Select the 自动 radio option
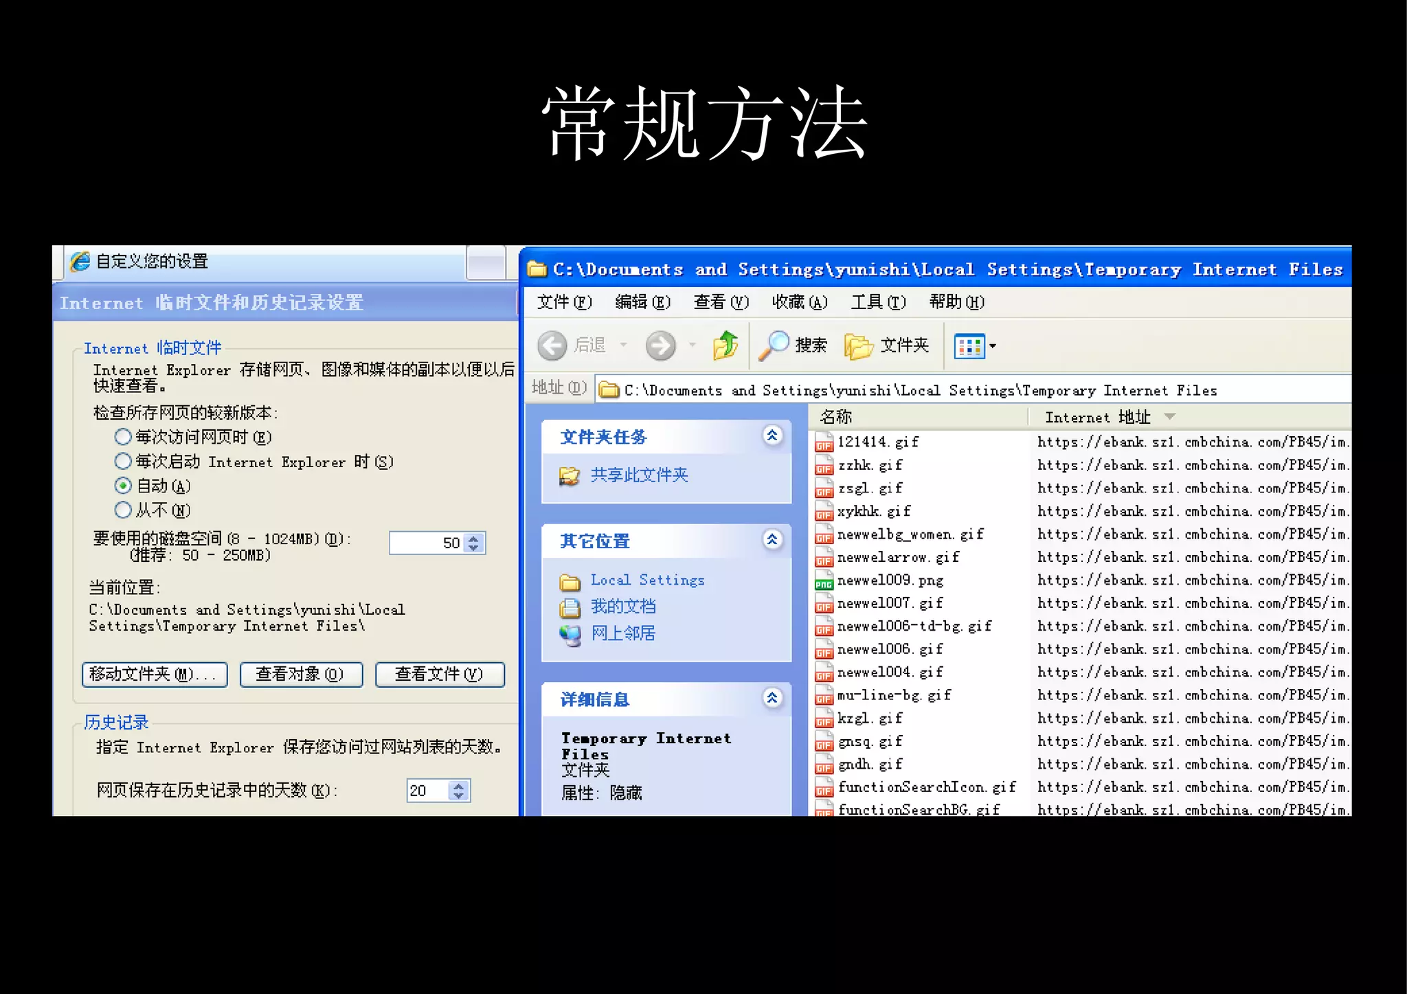 123,486
